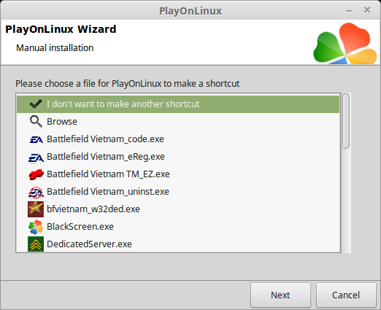
Task: Click EA icon of Battlefield Vietnam_eReg.exe
Action: point(36,158)
